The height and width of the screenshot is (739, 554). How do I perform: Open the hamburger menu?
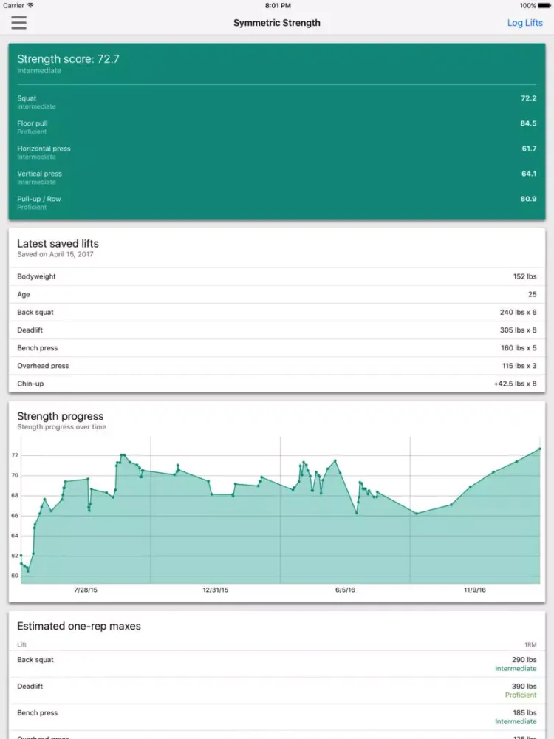pos(19,23)
